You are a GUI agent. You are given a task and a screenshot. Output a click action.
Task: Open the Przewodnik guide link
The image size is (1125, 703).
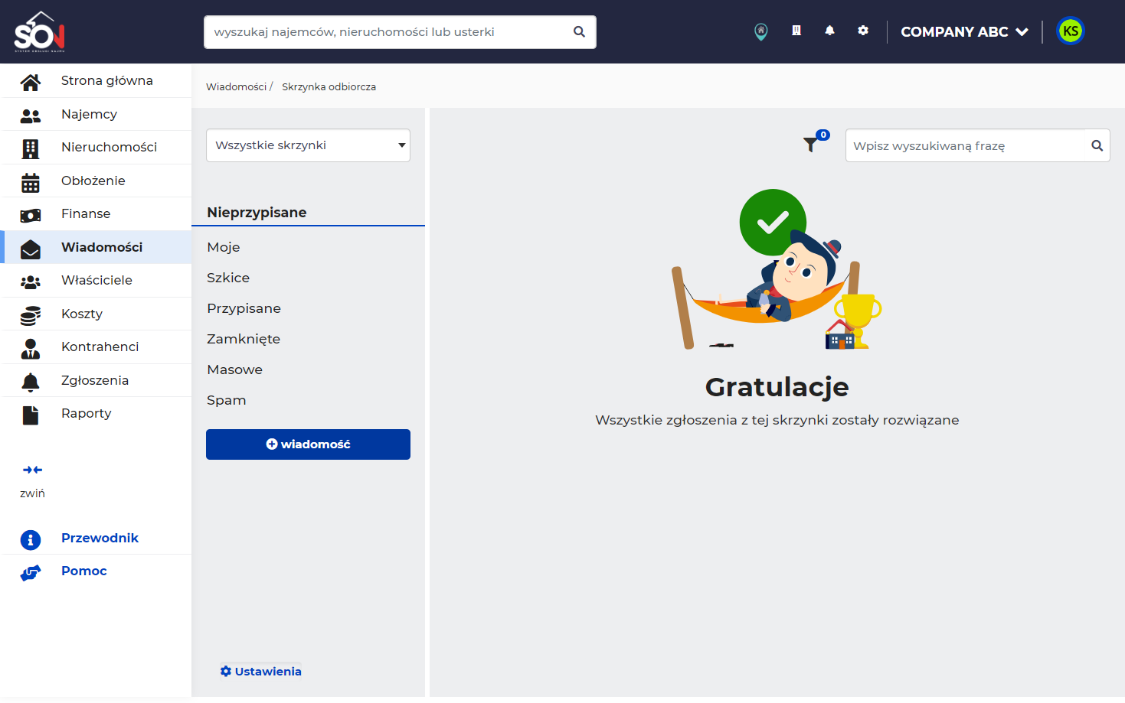pyautogui.click(x=100, y=538)
